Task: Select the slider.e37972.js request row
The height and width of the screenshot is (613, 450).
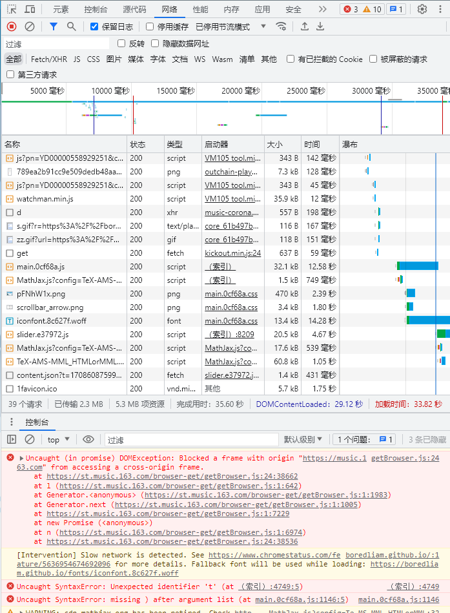Action: pyautogui.click(x=225, y=334)
